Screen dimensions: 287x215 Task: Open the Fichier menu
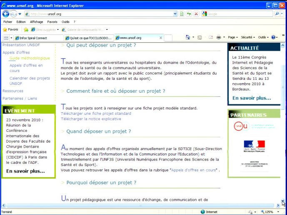coord(7,22)
